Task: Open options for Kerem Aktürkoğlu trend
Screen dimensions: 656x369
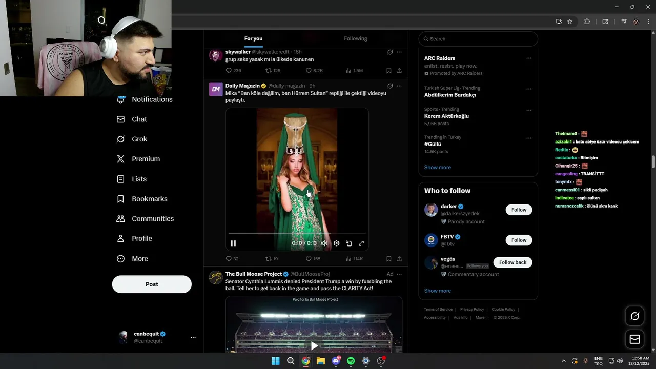Action: [x=529, y=110]
